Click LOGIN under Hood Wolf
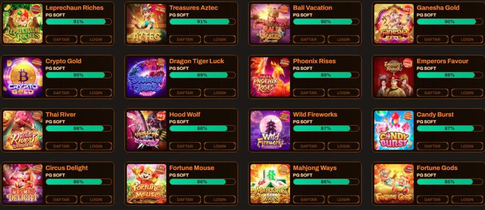The width and height of the screenshot is (485, 210). coord(220,146)
